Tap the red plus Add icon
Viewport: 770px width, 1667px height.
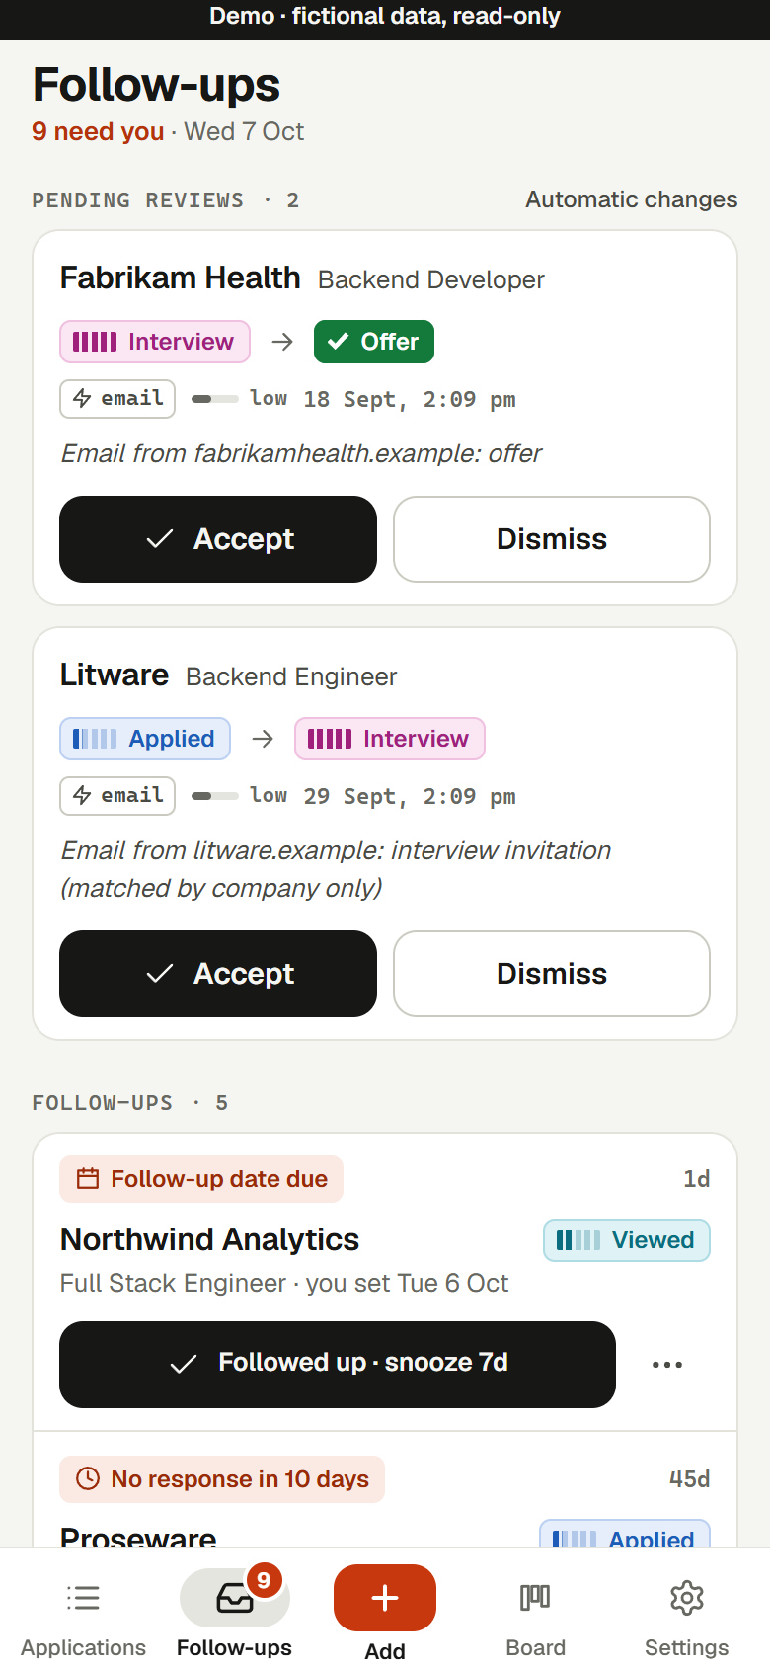[385, 1597]
